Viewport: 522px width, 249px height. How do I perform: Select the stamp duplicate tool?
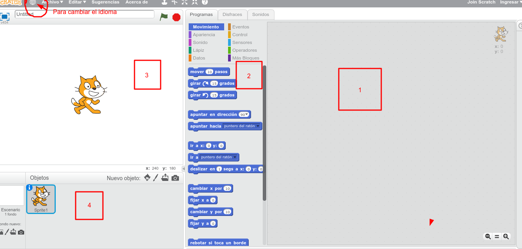coord(165,3)
